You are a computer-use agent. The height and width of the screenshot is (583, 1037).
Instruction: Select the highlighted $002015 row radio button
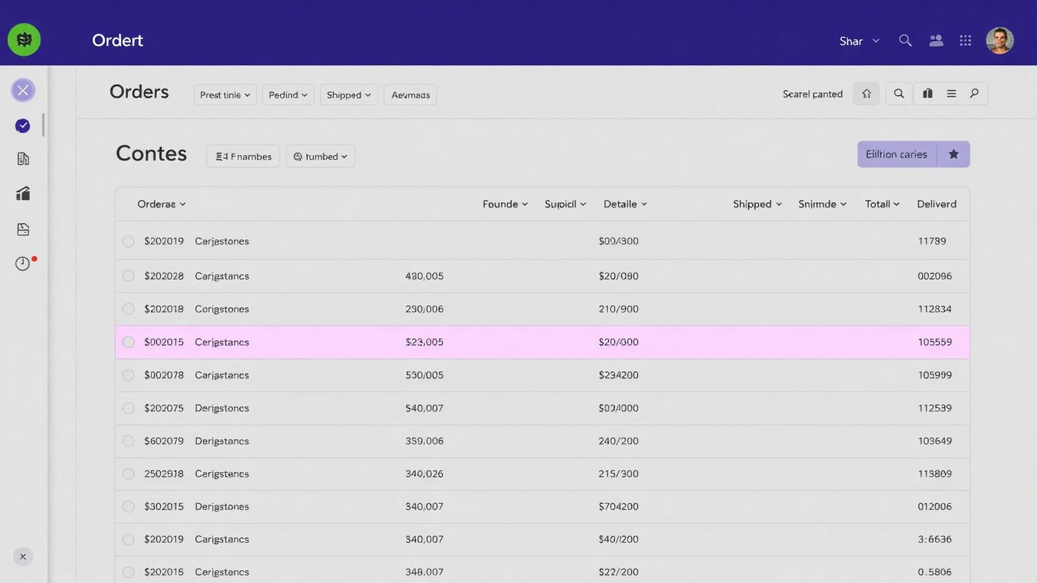(128, 342)
